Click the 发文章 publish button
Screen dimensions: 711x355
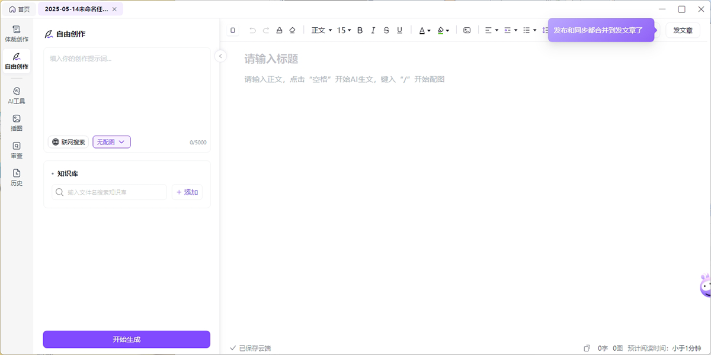[x=683, y=30]
